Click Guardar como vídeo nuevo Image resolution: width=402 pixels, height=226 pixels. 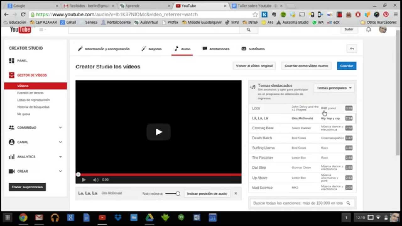click(306, 66)
